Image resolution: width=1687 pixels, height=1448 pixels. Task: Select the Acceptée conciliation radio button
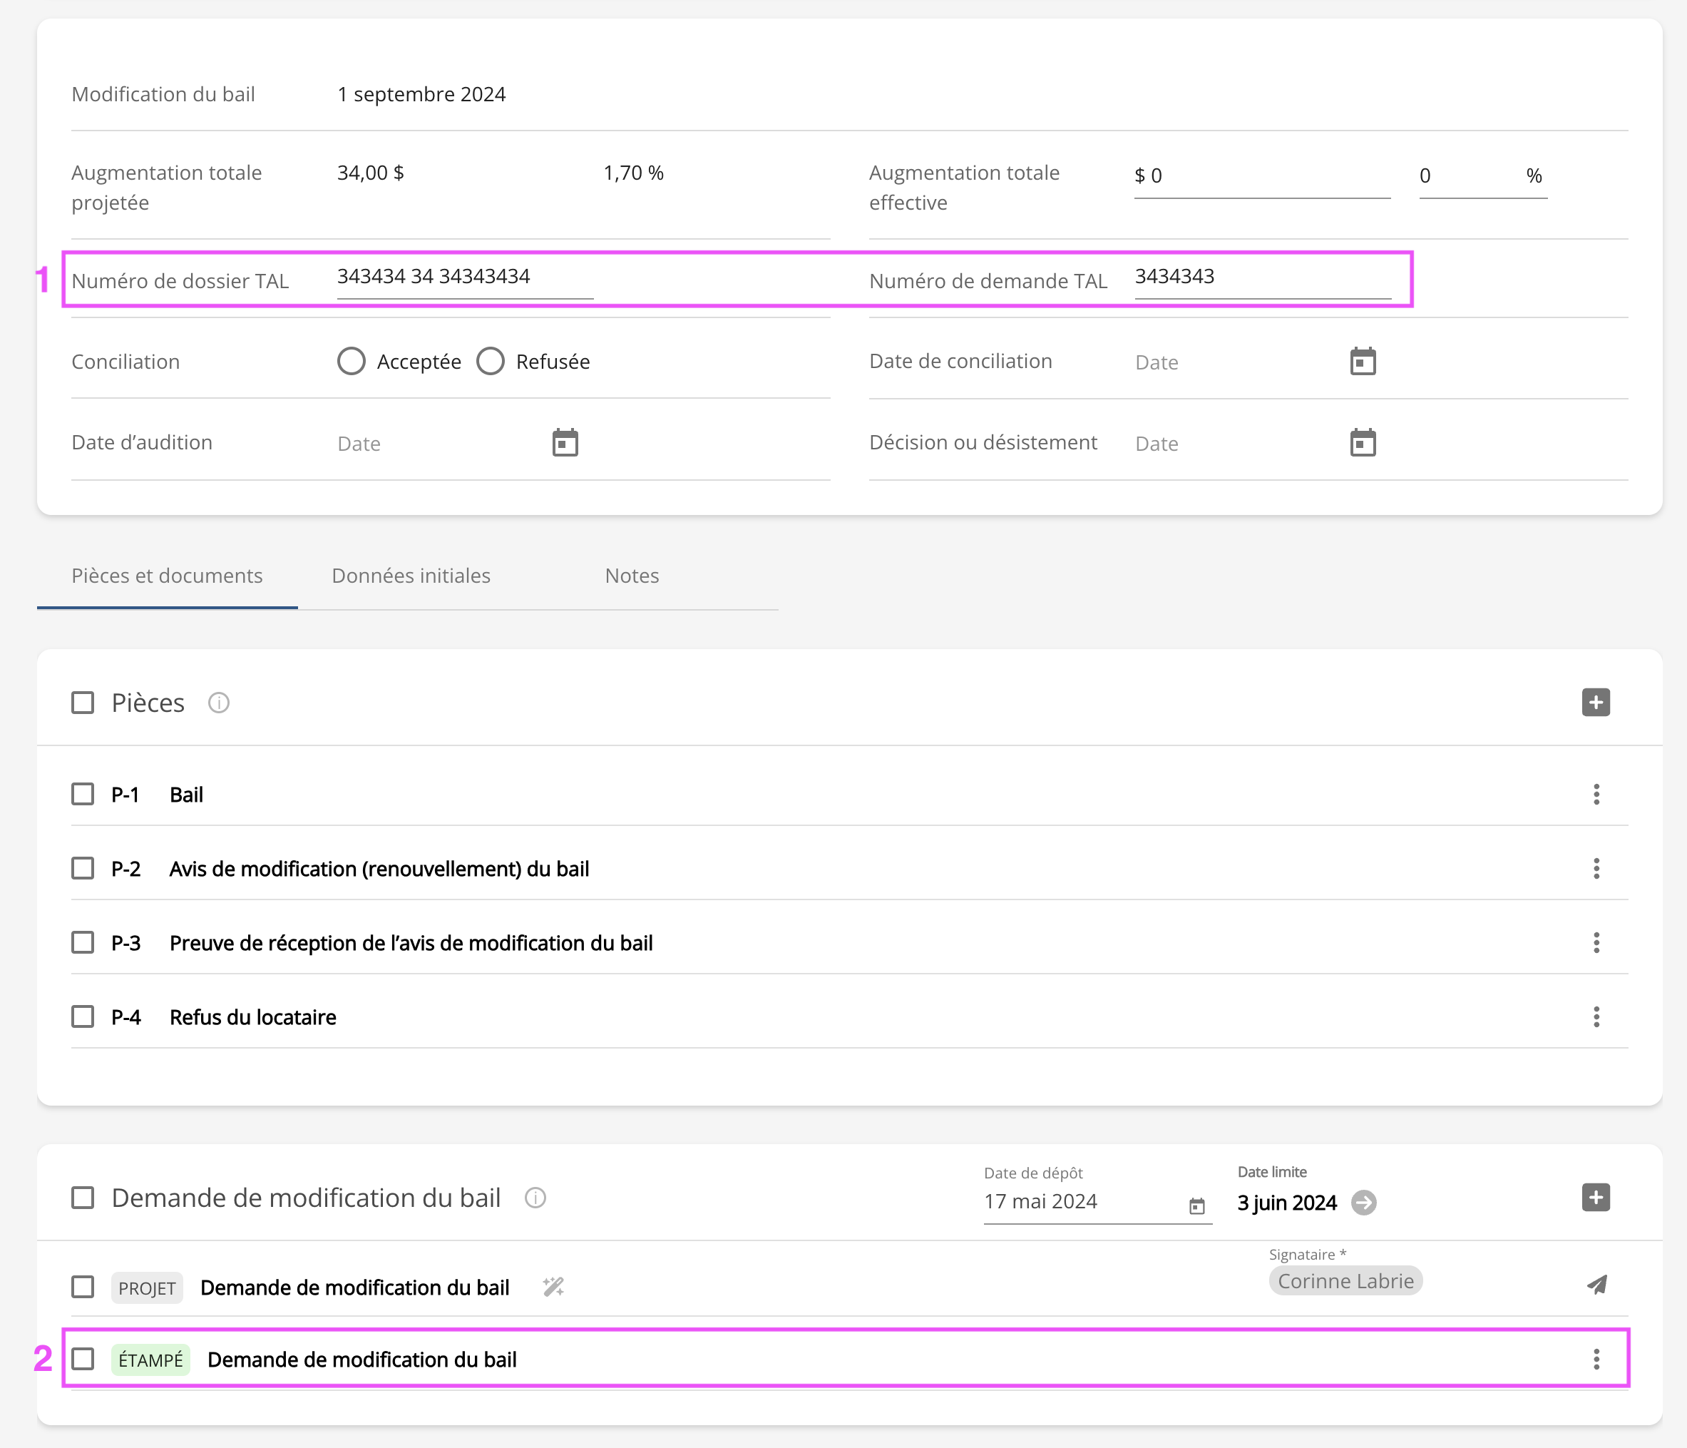coord(351,362)
